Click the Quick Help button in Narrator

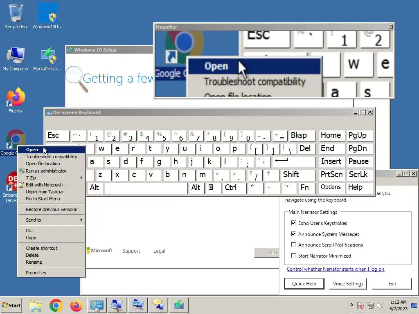click(304, 284)
